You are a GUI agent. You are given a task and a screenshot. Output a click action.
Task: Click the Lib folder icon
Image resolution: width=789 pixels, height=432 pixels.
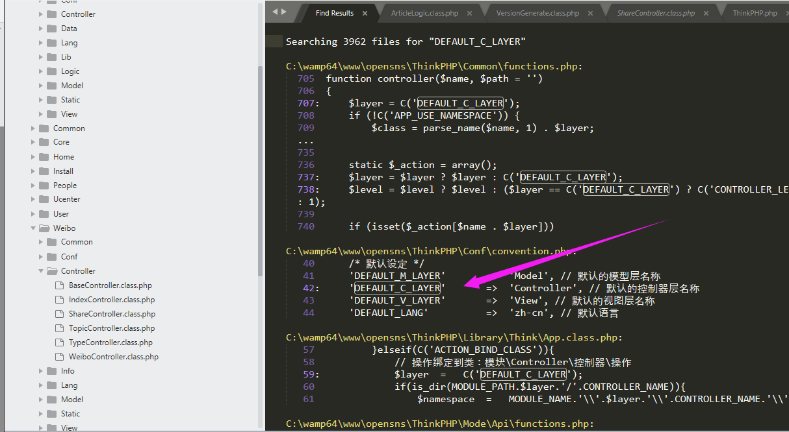[51, 57]
